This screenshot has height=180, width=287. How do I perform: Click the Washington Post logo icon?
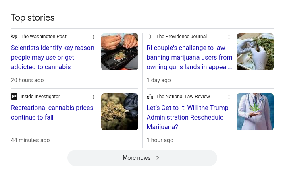click(14, 37)
